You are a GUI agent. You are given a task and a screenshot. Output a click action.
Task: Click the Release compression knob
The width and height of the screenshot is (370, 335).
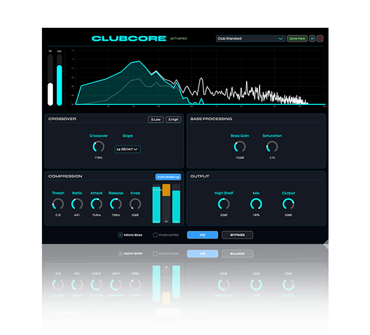[x=116, y=204]
